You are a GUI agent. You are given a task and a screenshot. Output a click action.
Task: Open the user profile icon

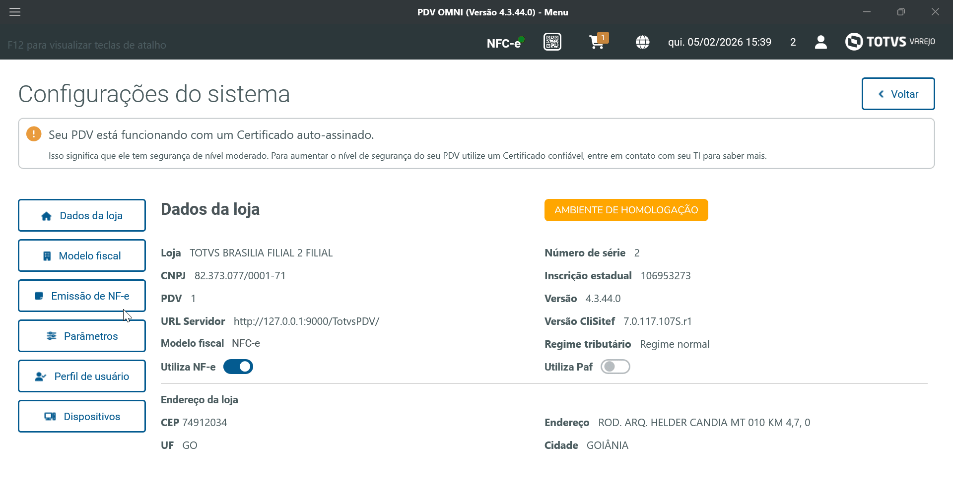coord(820,42)
